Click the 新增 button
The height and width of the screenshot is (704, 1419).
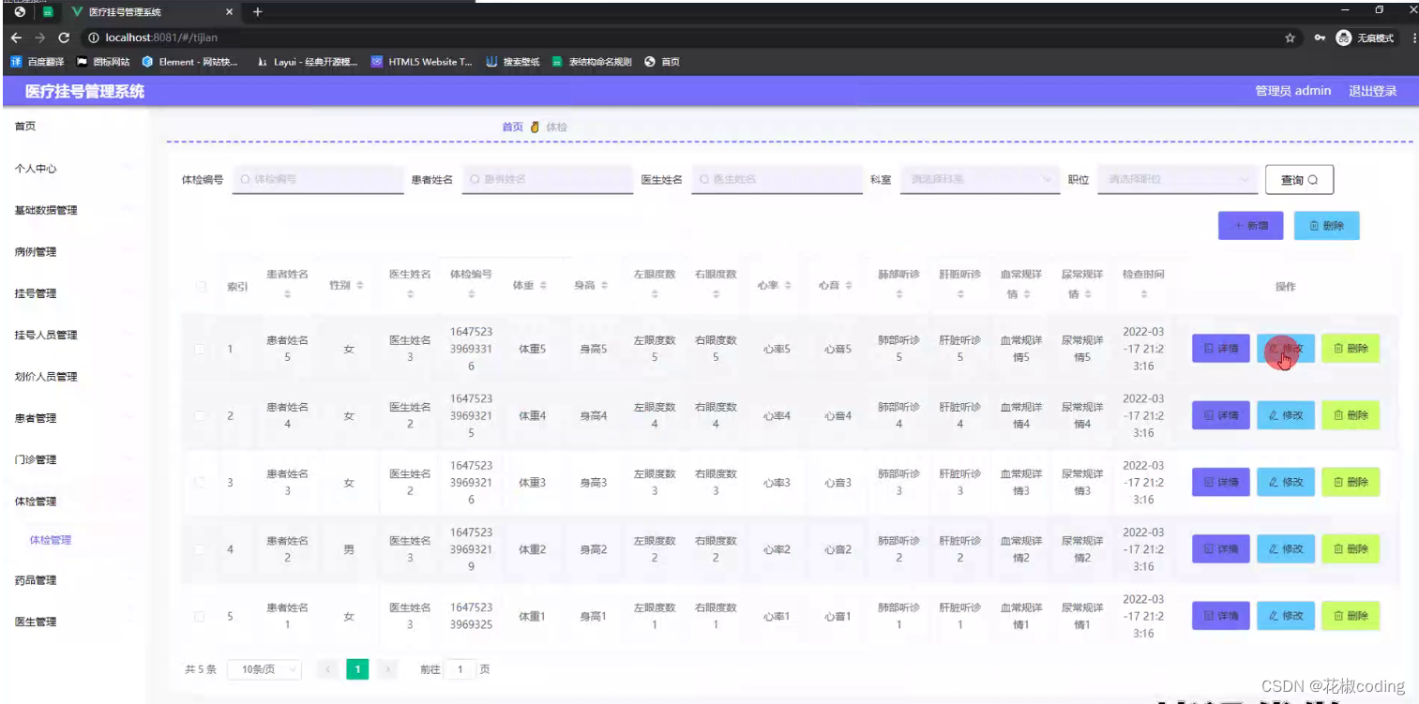[x=1251, y=226]
